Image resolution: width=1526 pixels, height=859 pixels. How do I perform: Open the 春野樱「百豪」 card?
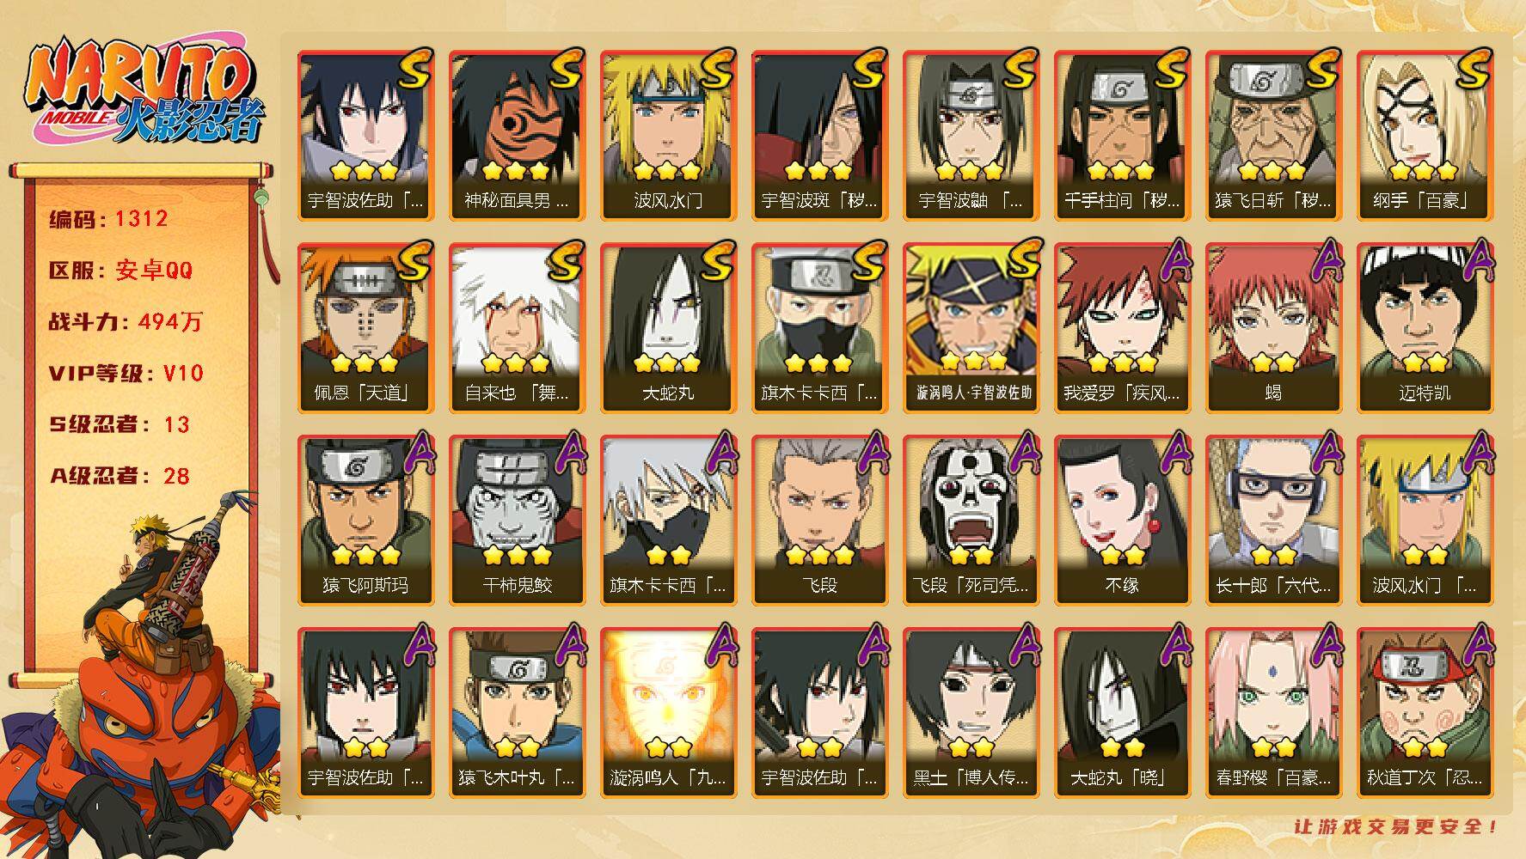(x=1272, y=712)
